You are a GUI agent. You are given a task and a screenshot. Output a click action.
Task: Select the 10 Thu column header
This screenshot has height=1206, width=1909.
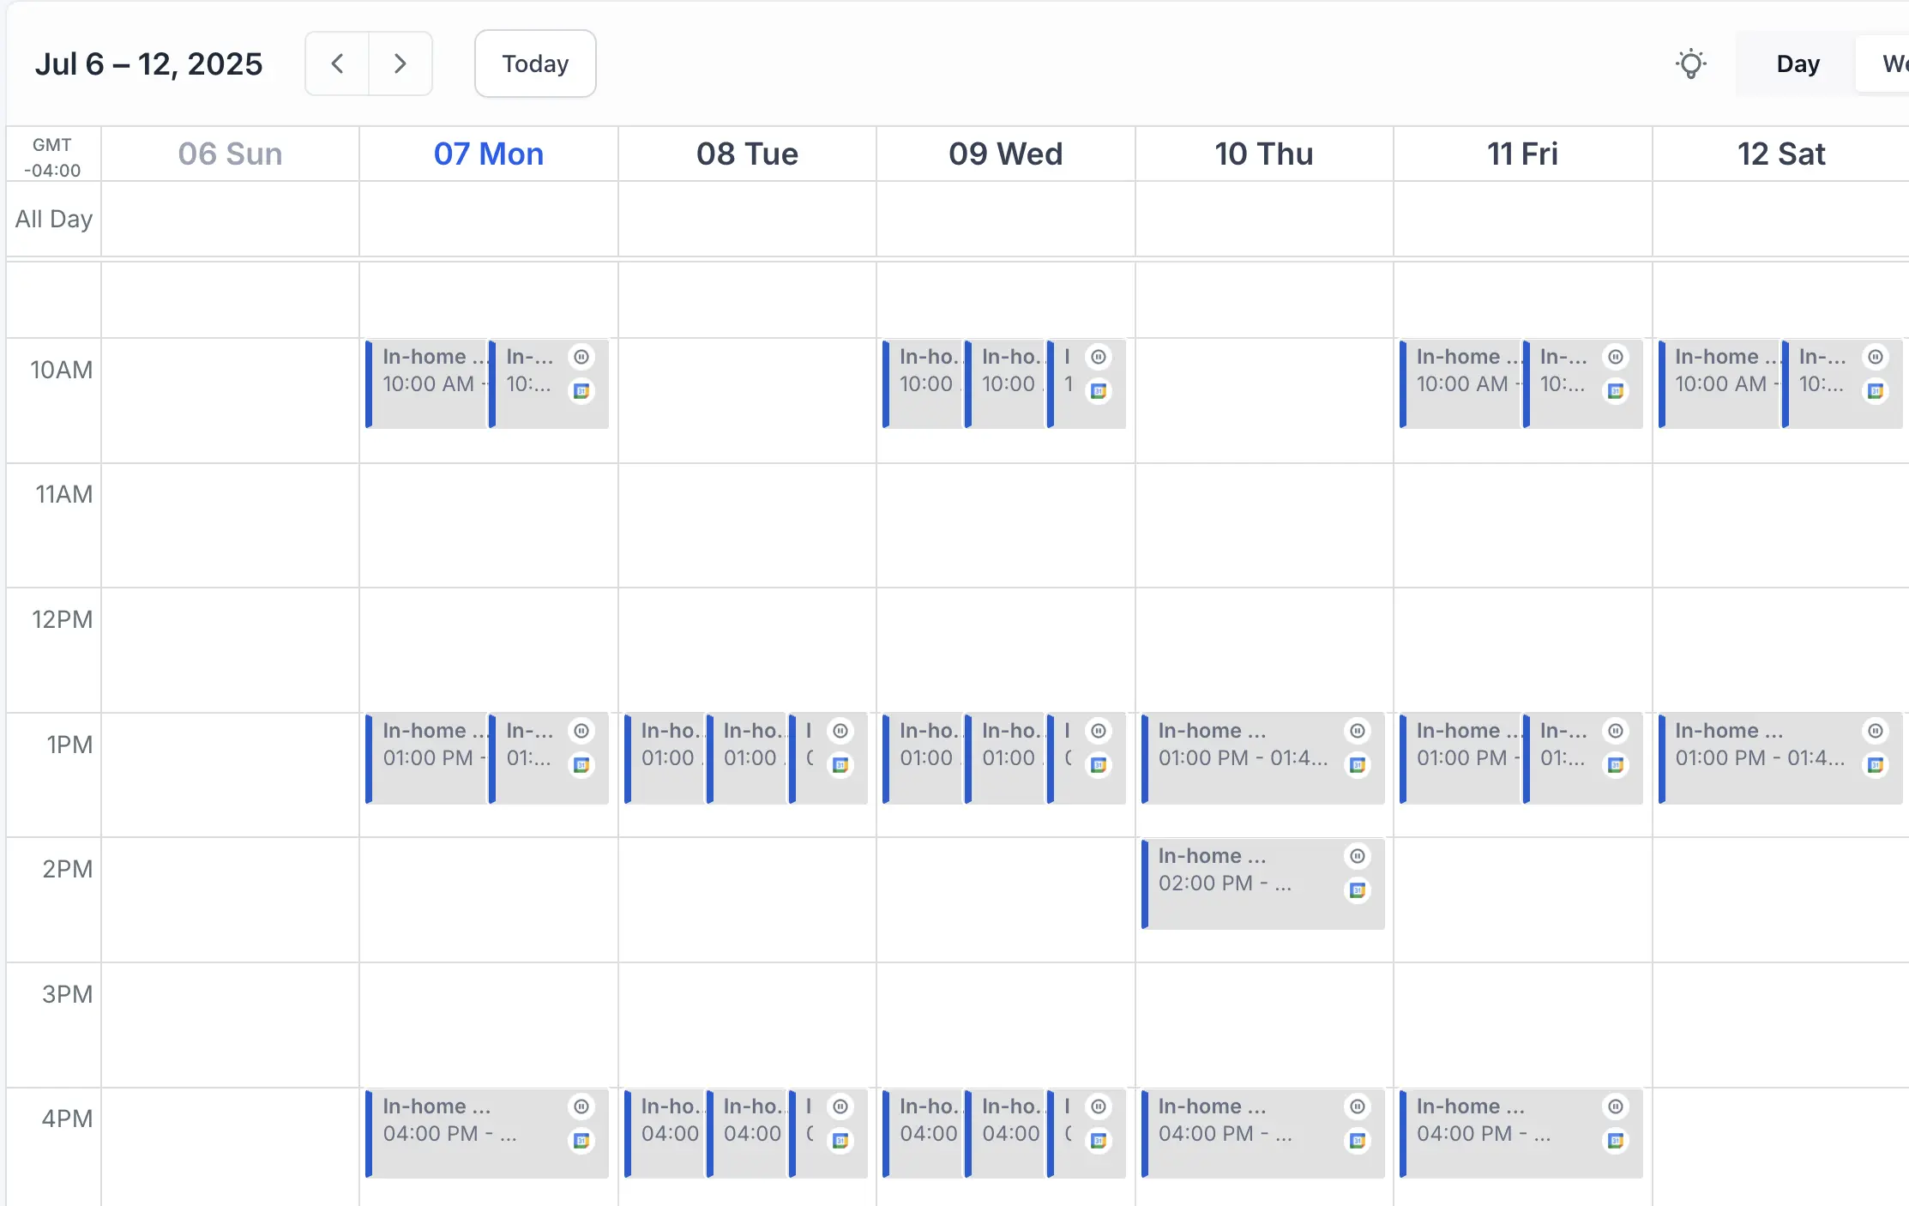click(x=1263, y=154)
